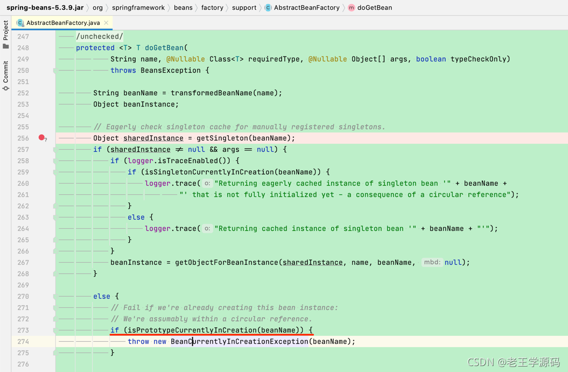This screenshot has width=568, height=372.
Task: Click the 'boolean' keyword on line 249
Action: point(431,59)
